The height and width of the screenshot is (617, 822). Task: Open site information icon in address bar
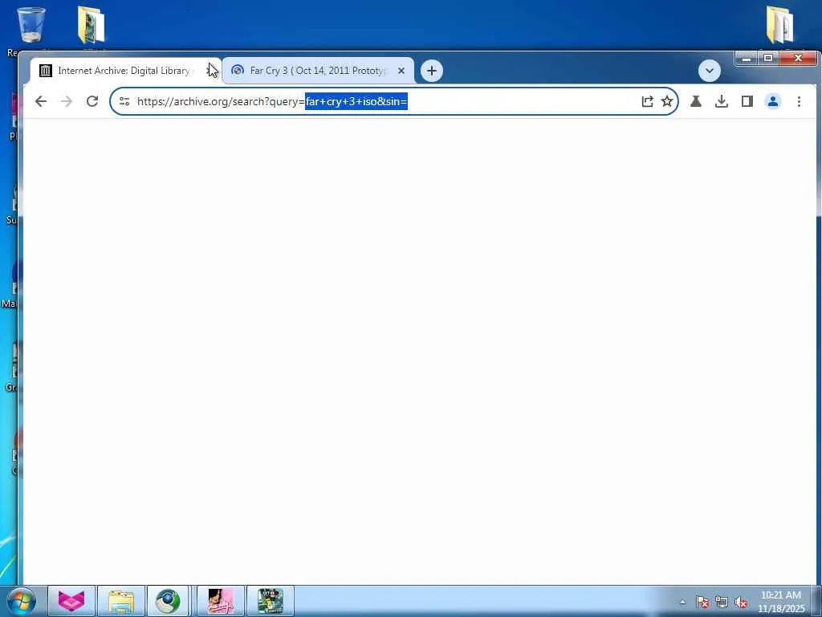click(x=124, y=101)
